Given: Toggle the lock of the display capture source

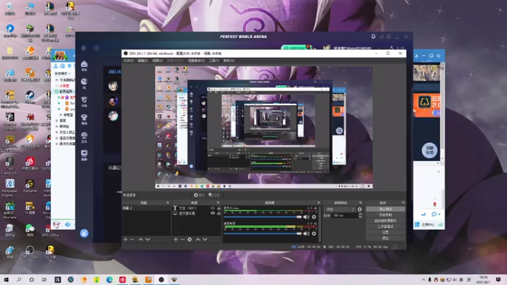Looking at the screenshot, I should (219, 213).
